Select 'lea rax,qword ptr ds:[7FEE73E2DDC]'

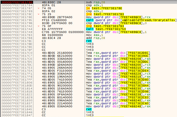[x=118, y=62]
